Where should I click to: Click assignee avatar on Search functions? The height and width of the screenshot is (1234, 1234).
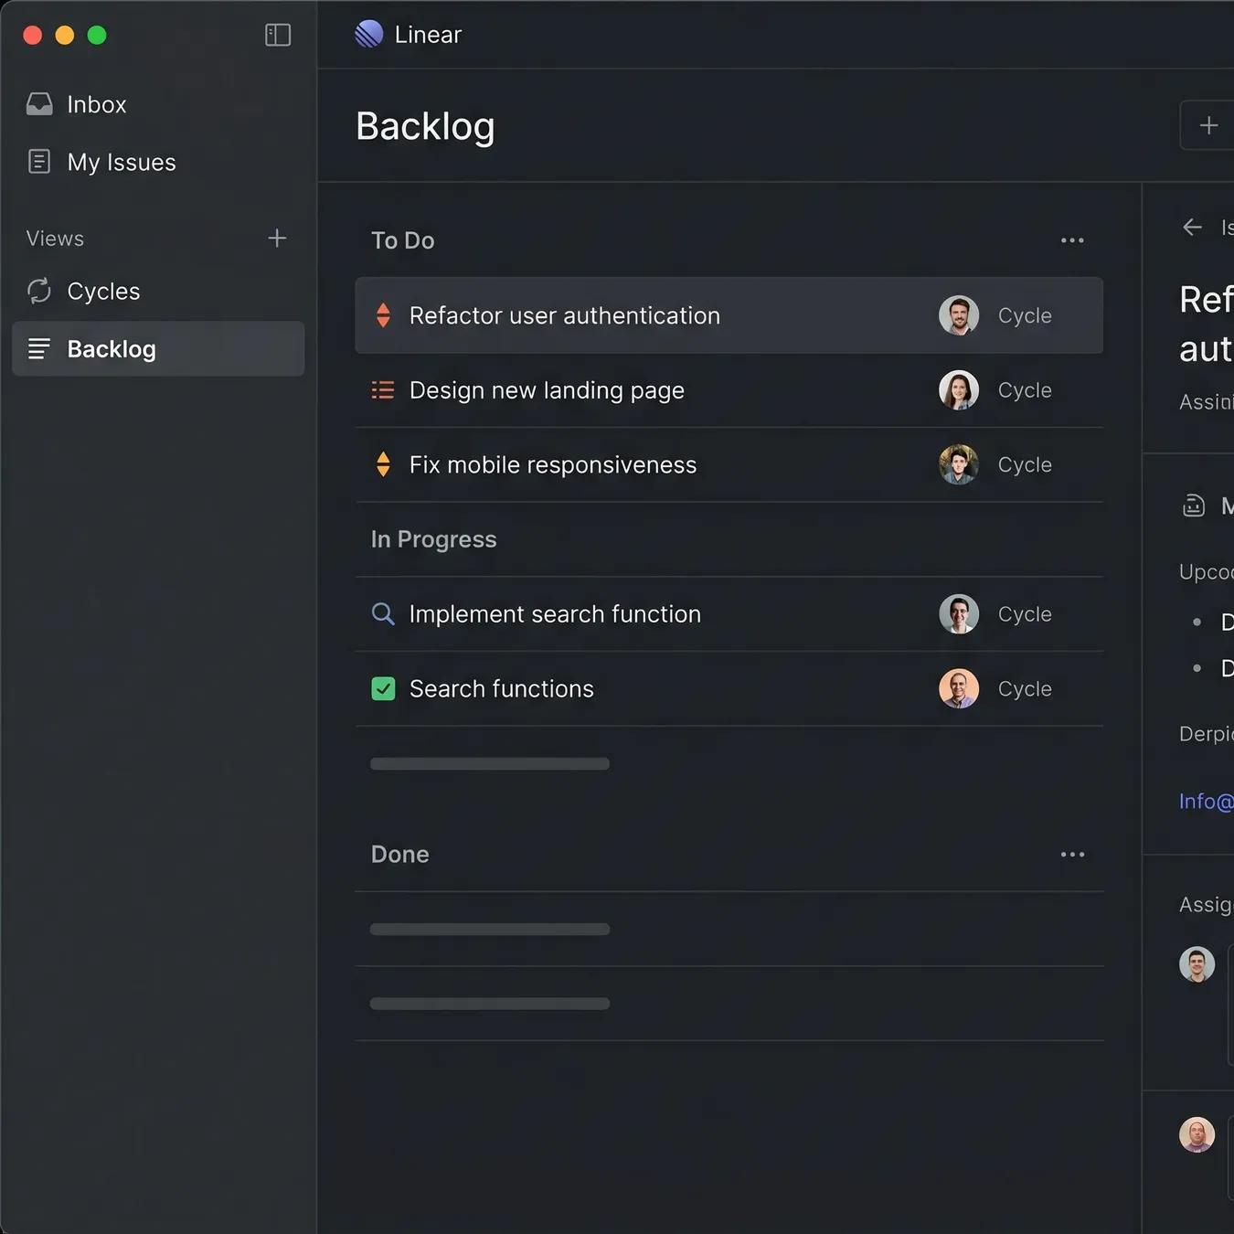[x=959, y=688]
